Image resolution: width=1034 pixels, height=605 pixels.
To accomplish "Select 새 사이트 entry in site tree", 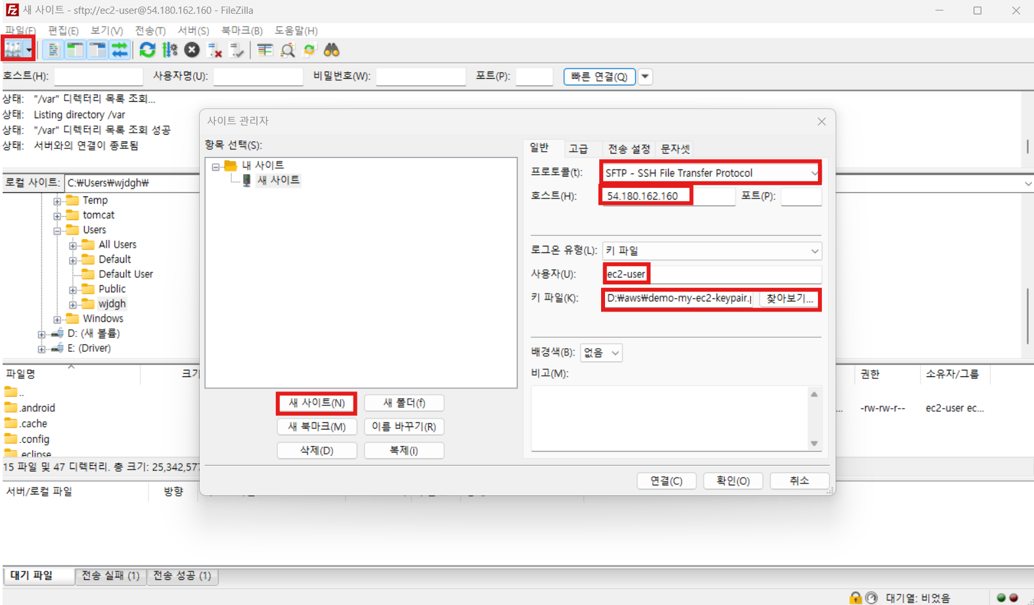I will pyautogui.click(x=278, y=180).
